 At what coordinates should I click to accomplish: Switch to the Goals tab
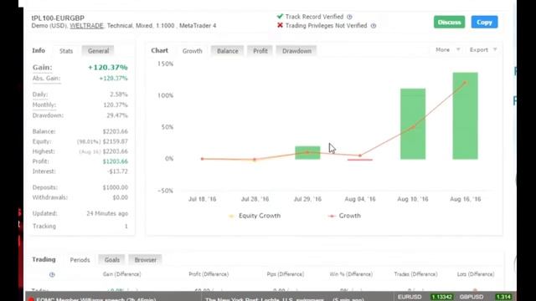pyautogui.click(x=111, y=260)
